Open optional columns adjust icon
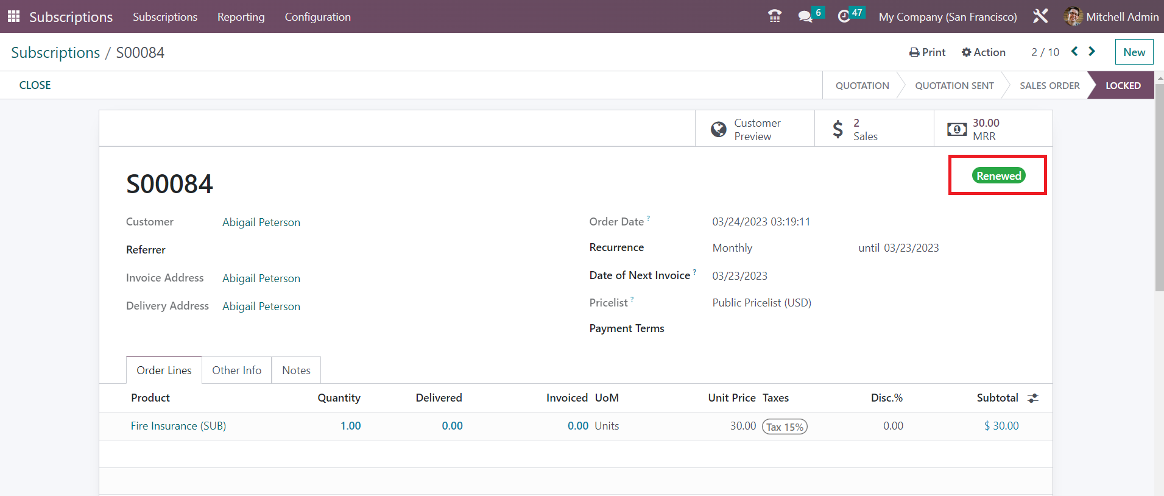Image resolution: width=1164 pixels, height=496 pixels. coord(1033,398)
